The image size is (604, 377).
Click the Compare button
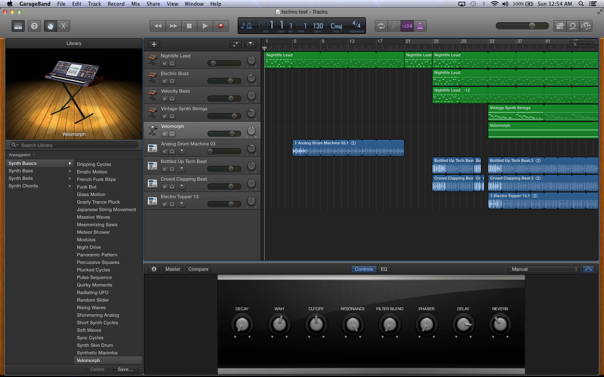198,269
